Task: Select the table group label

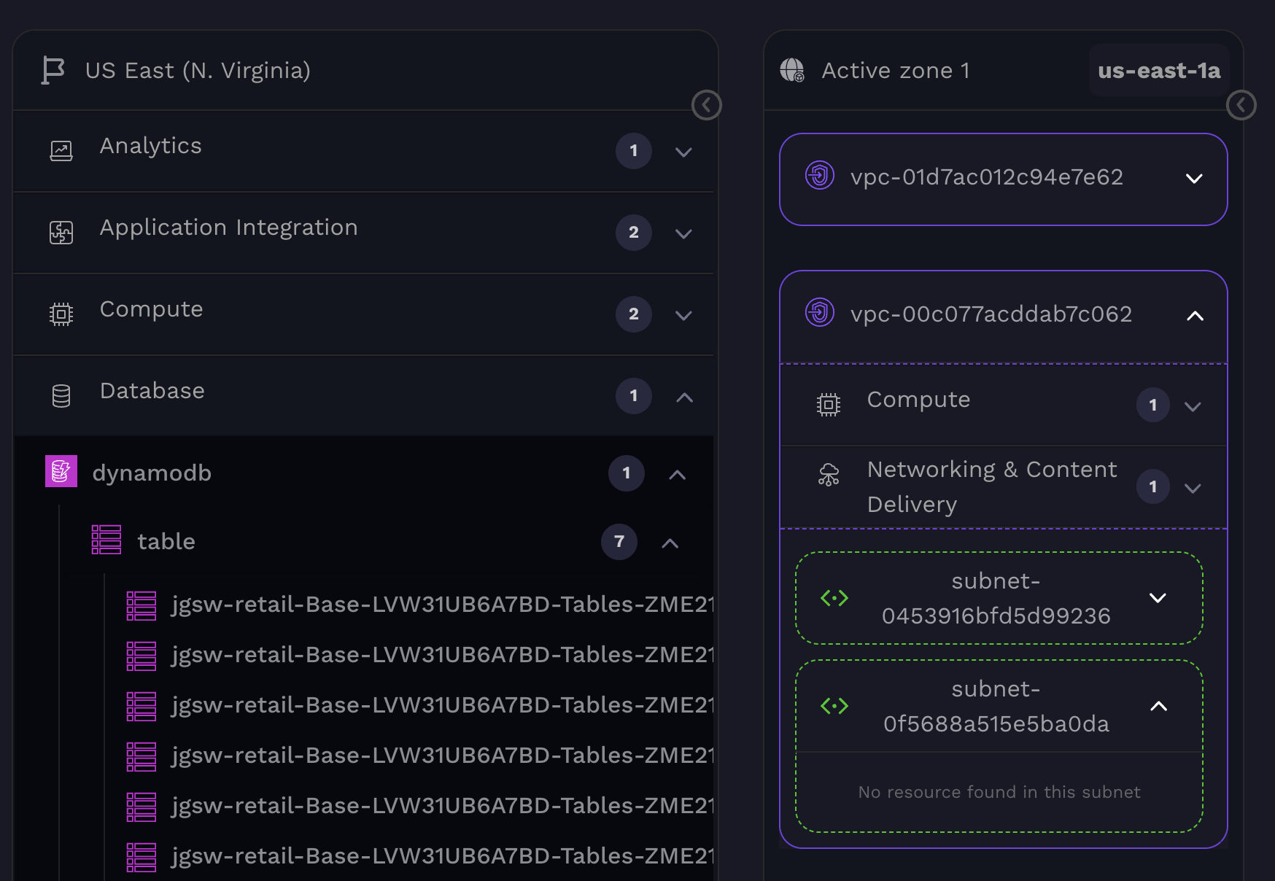Action: pyautogui.click(x=166, y=541)
